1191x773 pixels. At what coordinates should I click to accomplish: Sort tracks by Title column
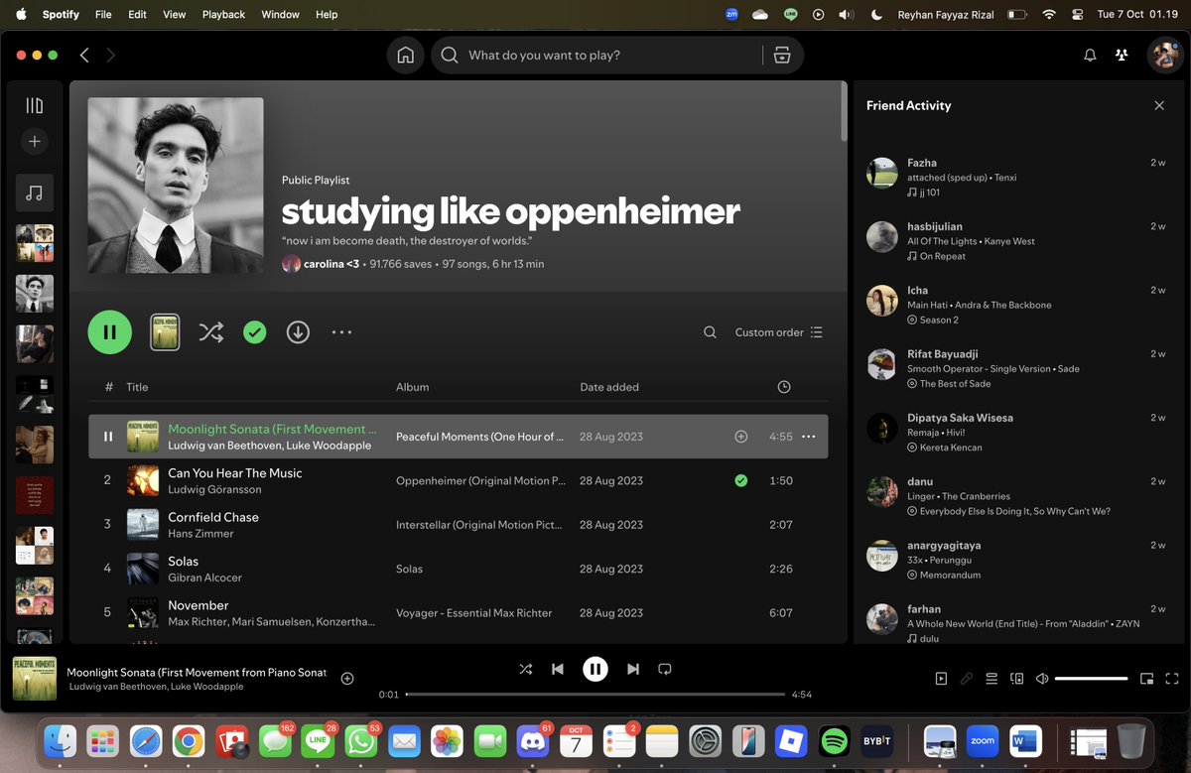coord(137,387)
